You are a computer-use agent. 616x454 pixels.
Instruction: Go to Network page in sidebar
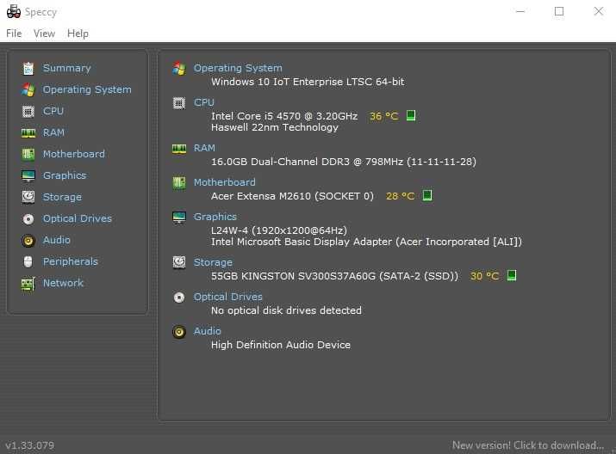coord(63,283)
